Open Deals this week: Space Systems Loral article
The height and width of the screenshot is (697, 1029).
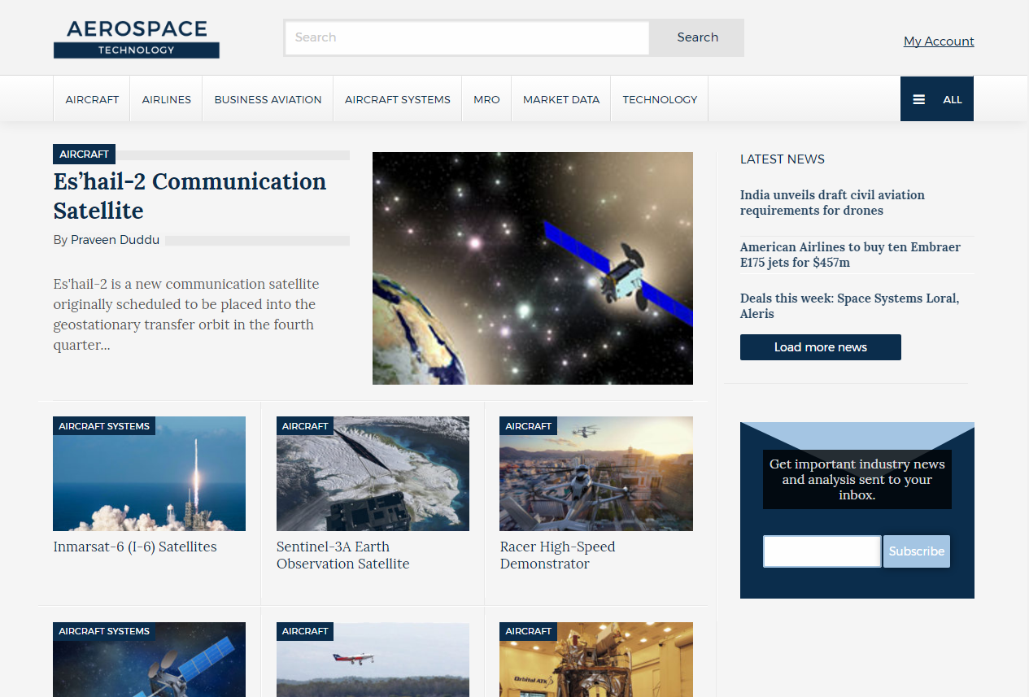[x=849, y=306]
